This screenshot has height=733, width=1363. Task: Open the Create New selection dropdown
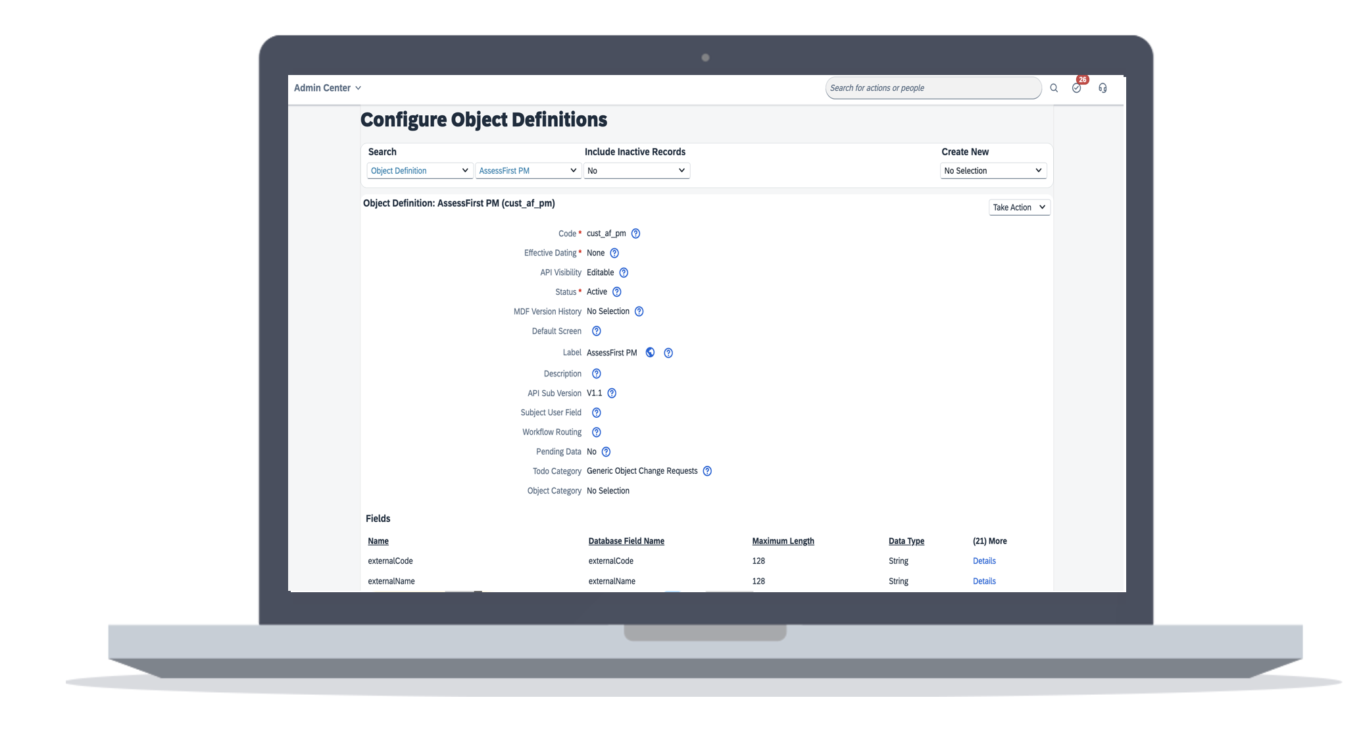(993, 170)
